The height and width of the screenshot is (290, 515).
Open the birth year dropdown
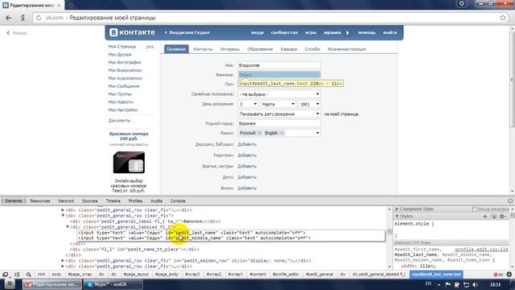tap(310, 104)
